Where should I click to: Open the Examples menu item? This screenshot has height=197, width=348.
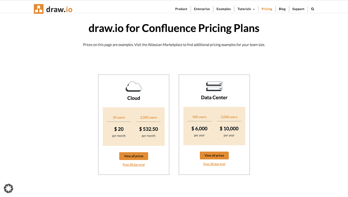tap(224, 9)
